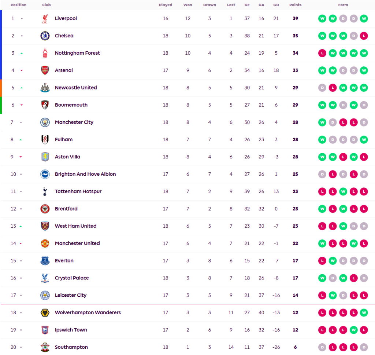Select the Southampton club name
Viewport: 375px width, 355px height.
[x=71, y=347]
